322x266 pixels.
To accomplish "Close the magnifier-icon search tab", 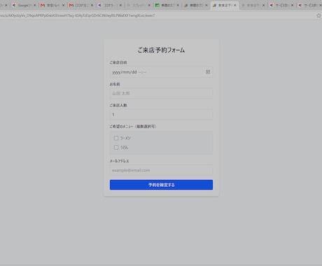I will pos(149,5).
